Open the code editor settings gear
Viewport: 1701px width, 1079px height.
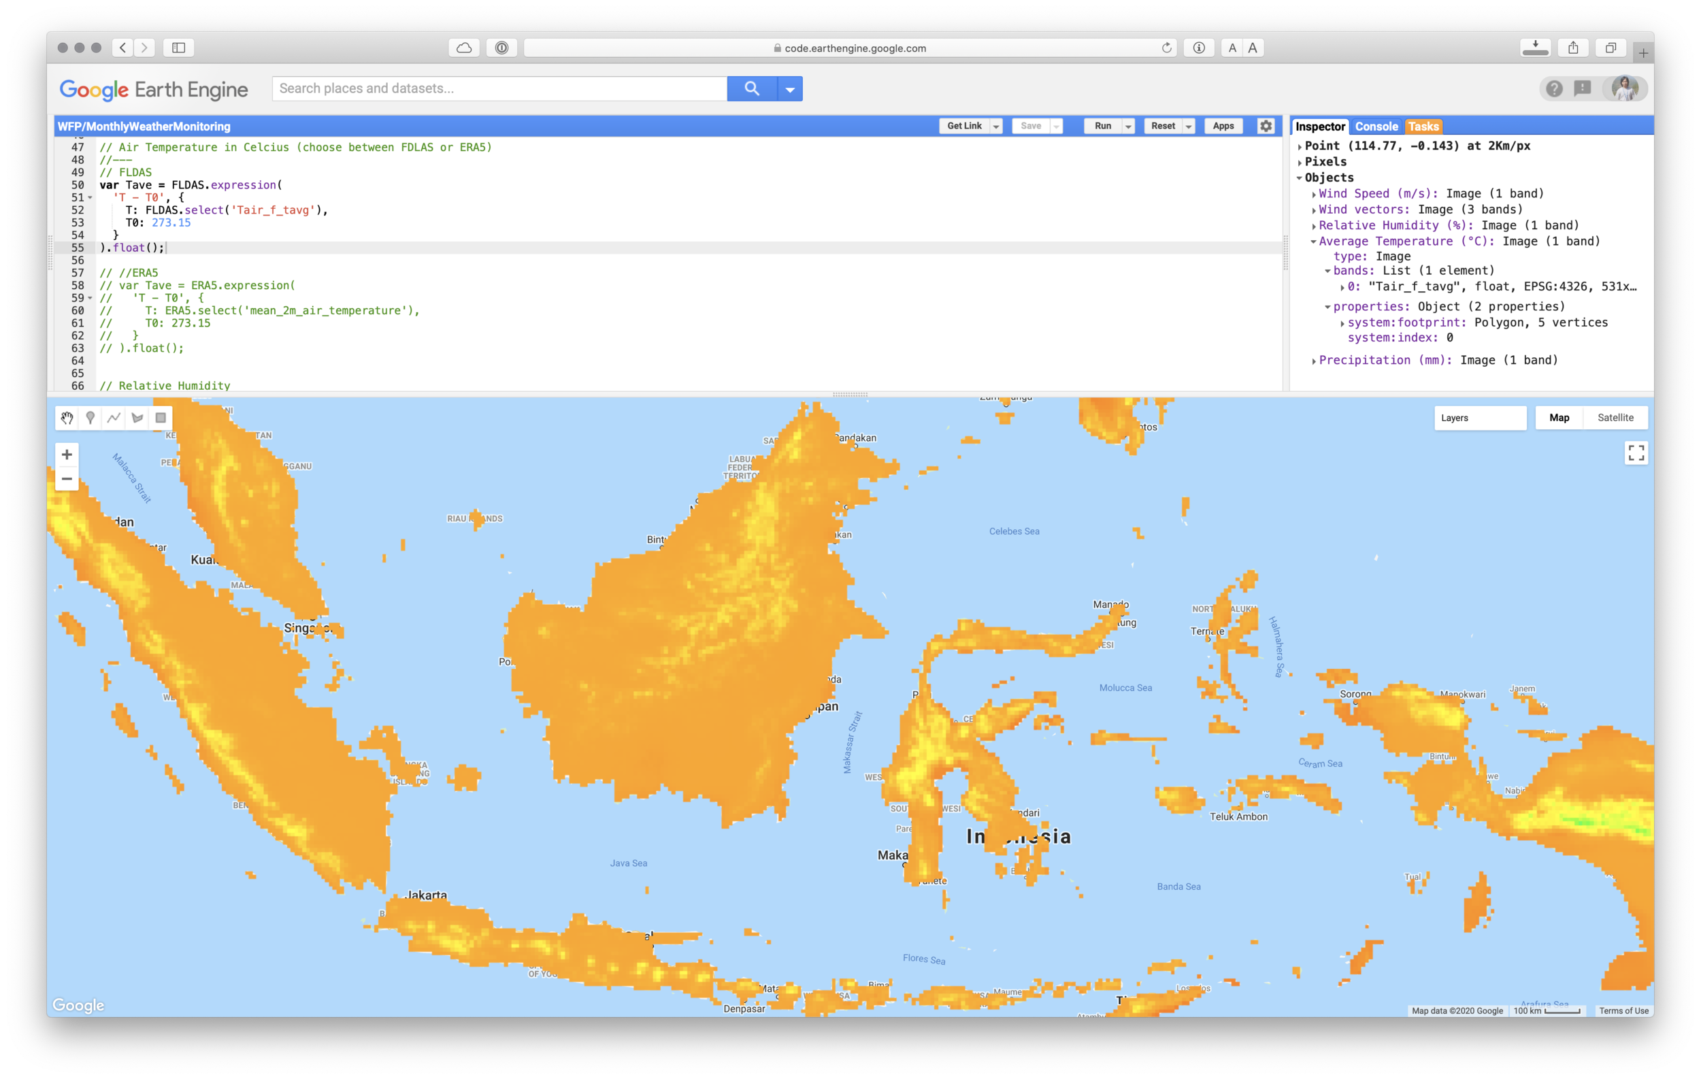click(x=1266, y=127)
